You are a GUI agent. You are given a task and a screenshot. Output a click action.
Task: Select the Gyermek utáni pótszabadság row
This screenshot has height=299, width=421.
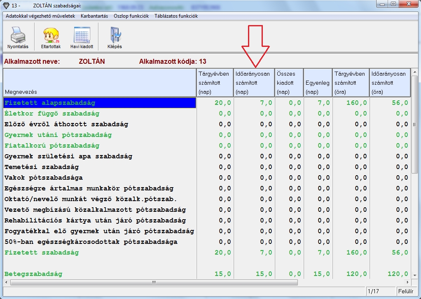58,135
